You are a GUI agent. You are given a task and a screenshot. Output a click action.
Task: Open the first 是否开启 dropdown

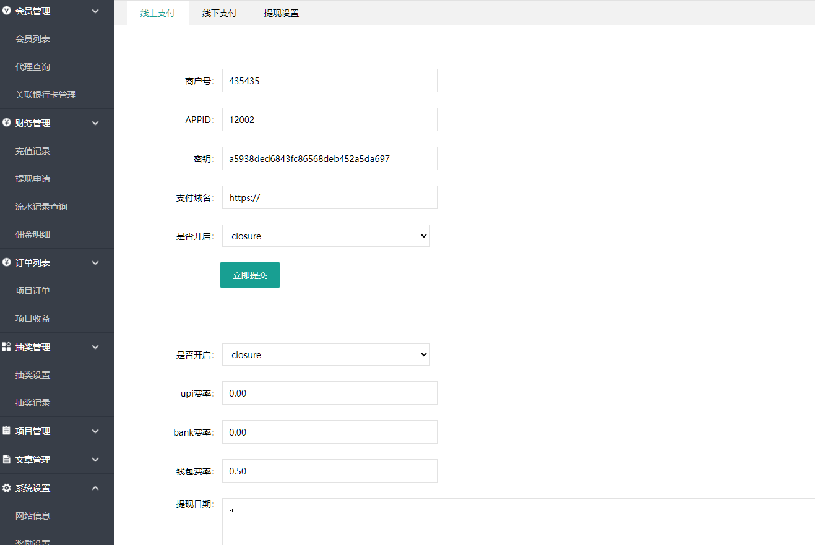pyautogui.click(x=326, y=236)
